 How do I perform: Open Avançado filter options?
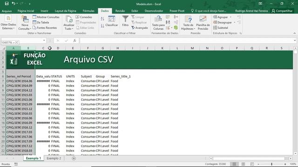click(140, 28)
